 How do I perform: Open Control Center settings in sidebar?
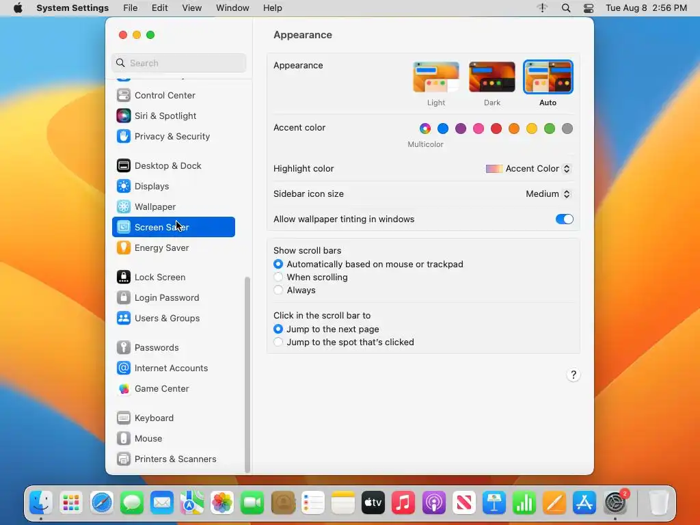pyautogui.click(x=173, y=95)
